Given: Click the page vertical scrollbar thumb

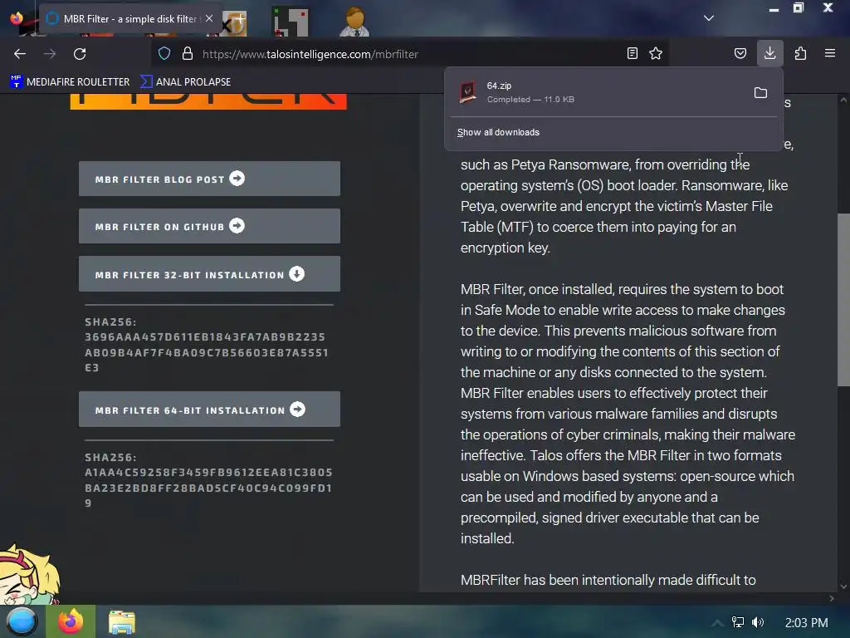Looking at the screenshot, I should point(843,300).
